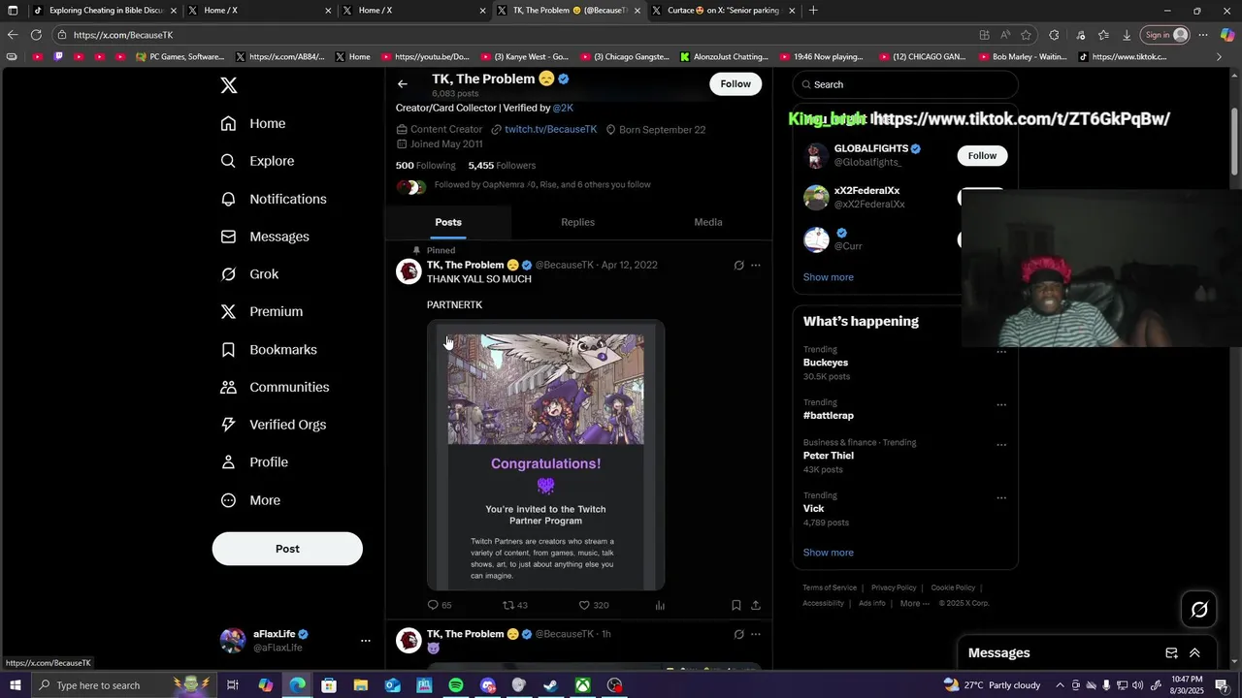Open options for the #battlerap trend

click(1001, 405)
